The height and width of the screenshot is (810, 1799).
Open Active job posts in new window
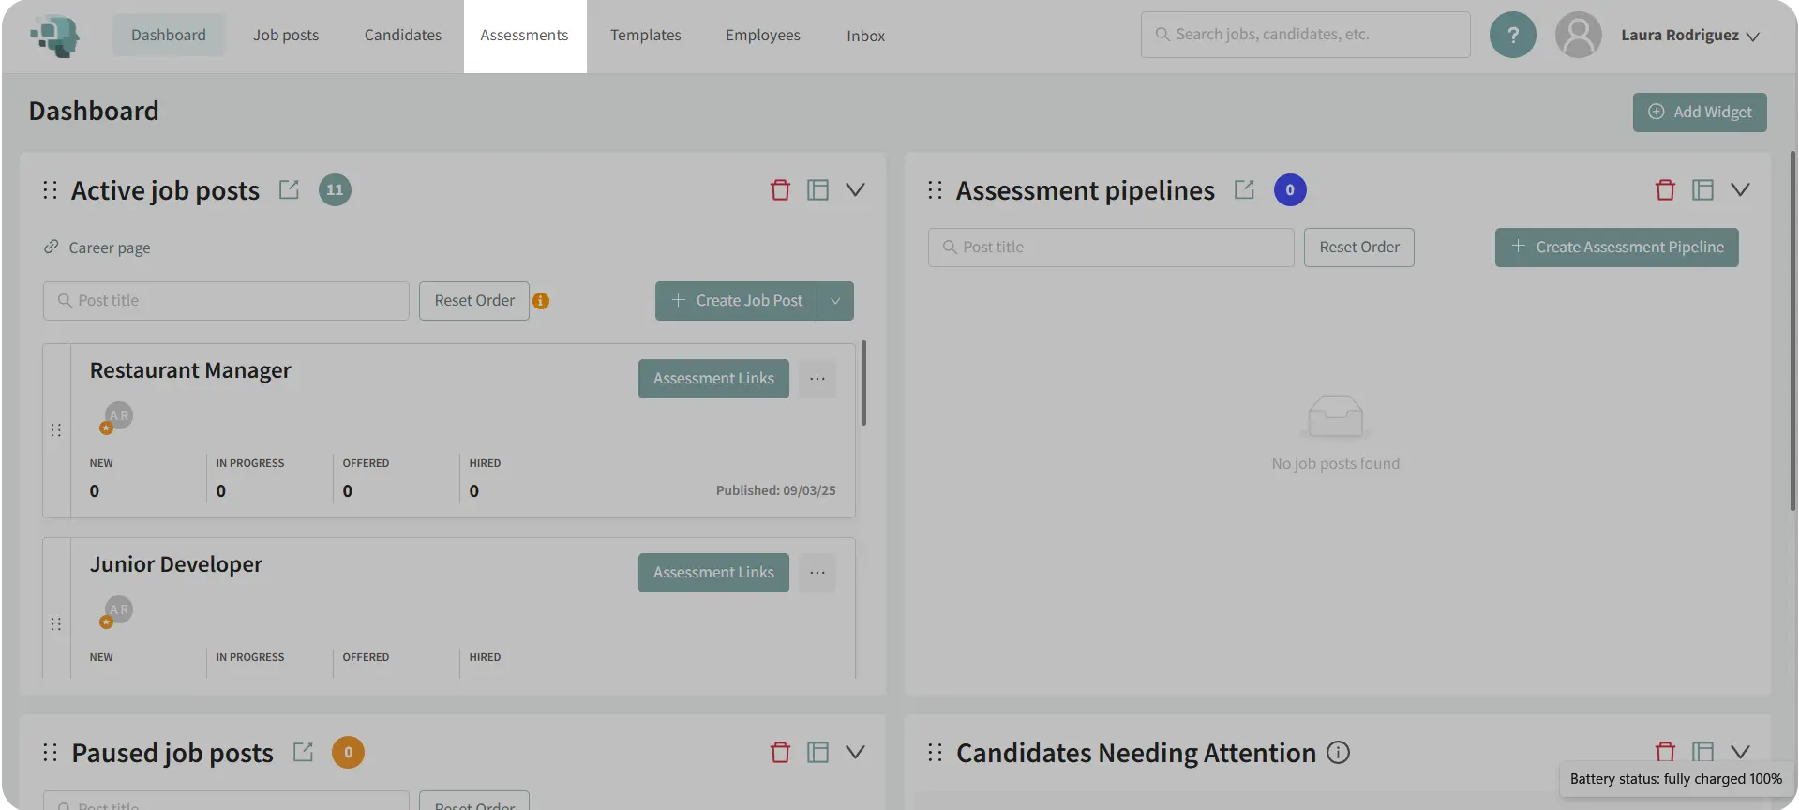(289, 189)
